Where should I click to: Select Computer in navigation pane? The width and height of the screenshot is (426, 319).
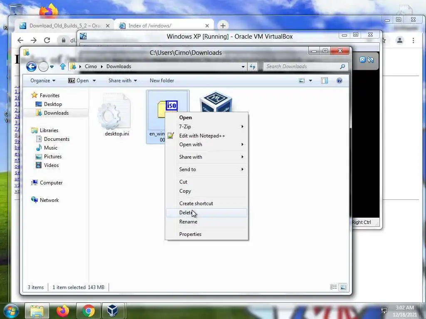click(x=47, y=183)
